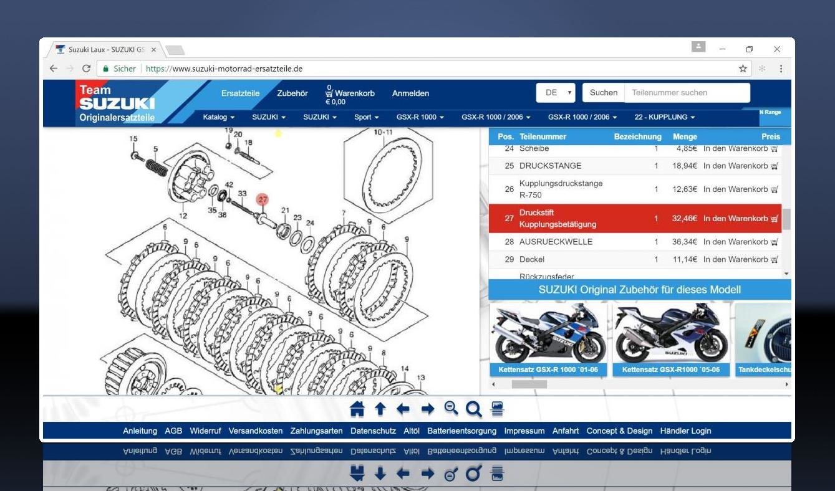835x491 pixels.
Task: Zoom in the parts diagram
Action: point(474,409)
